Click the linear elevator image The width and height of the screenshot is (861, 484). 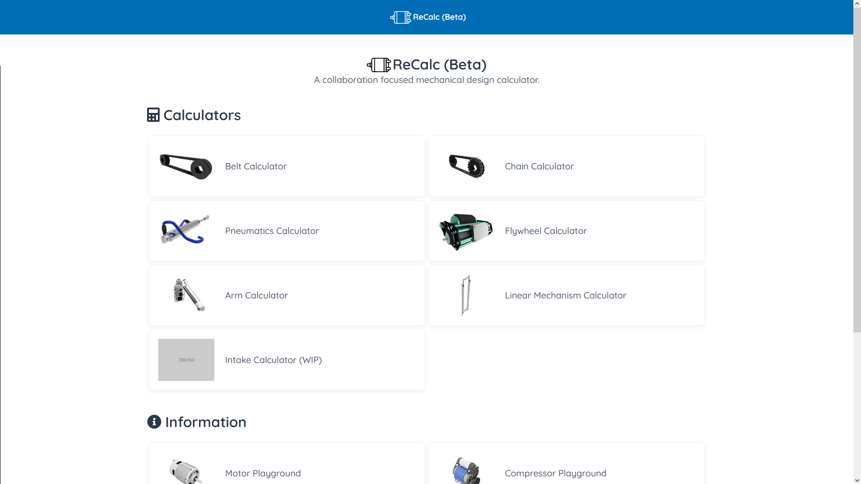tap(466, 295)
